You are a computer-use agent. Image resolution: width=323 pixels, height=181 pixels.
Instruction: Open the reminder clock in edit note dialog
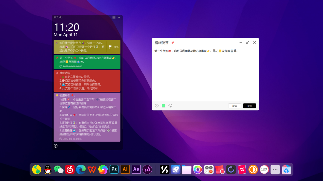[156, 106]
